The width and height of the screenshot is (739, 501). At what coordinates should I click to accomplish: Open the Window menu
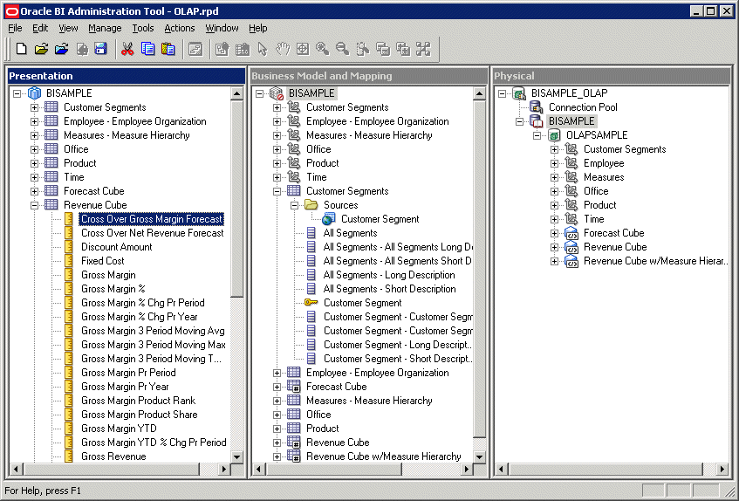tap(222, 28)
